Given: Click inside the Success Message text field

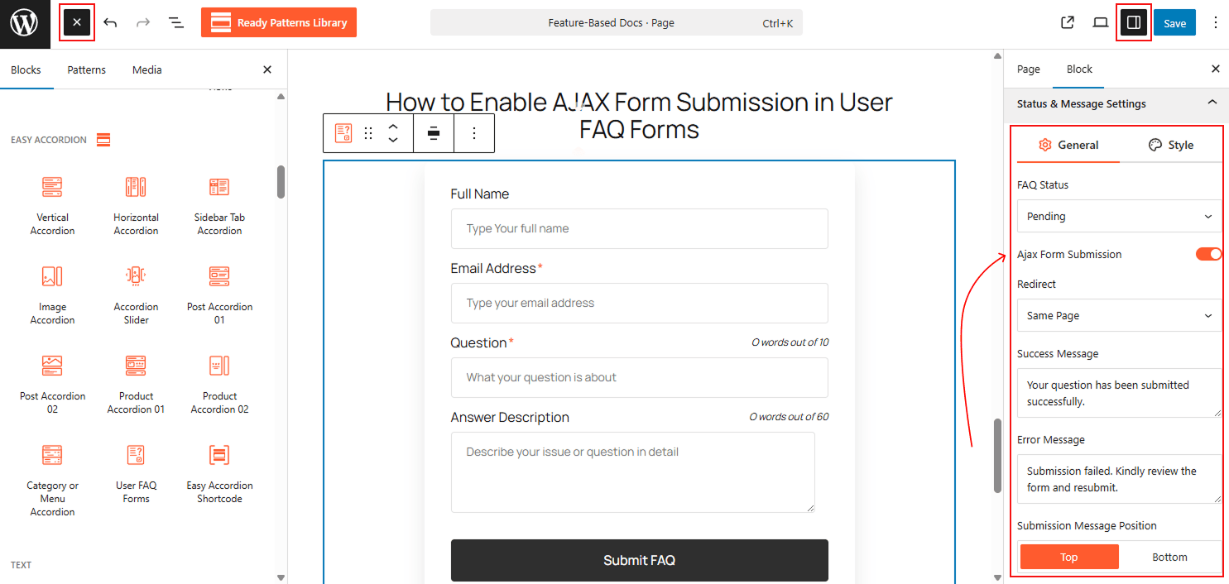Looking at the screenshot, I should (1118, 394).
